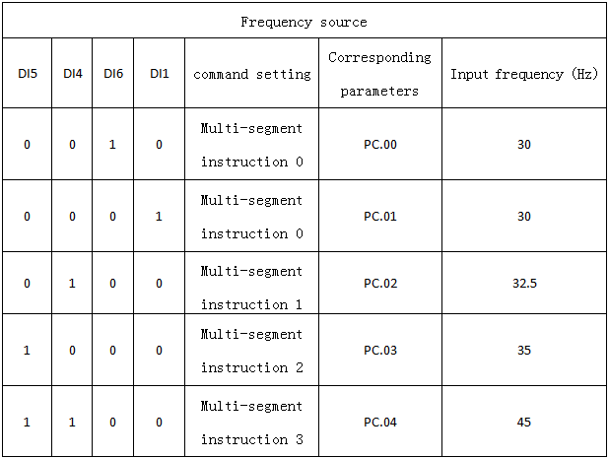
Task: Click the Frequency source title cell
Action: [304, 22]
